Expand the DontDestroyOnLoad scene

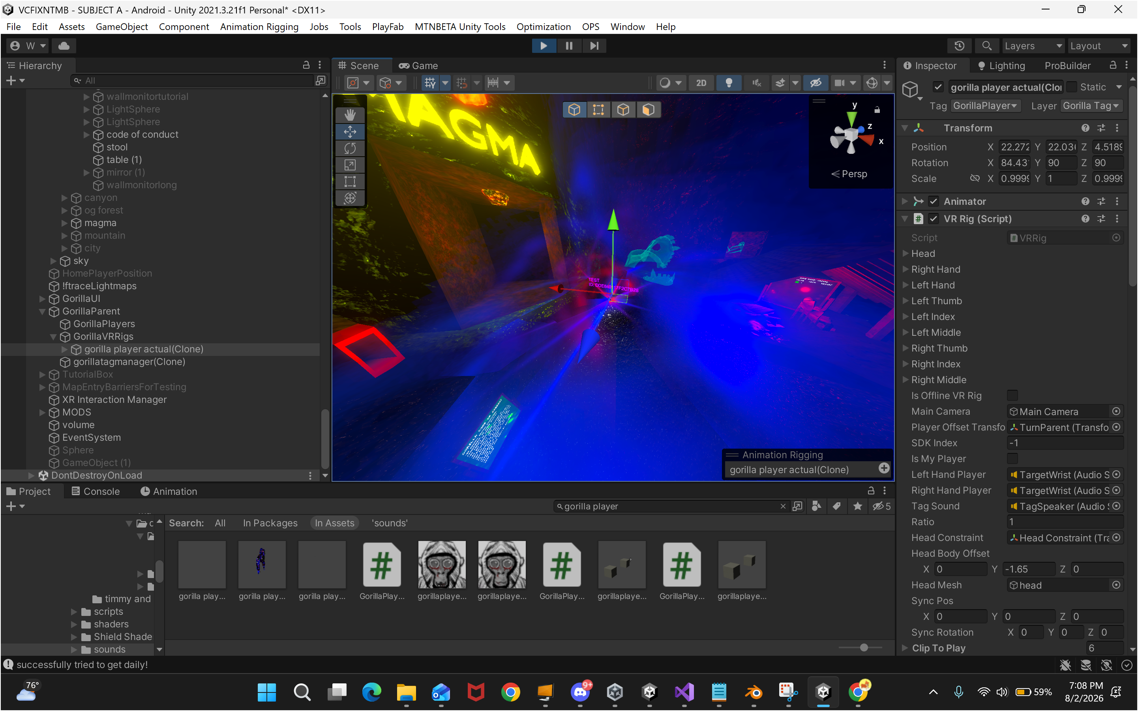31,475
